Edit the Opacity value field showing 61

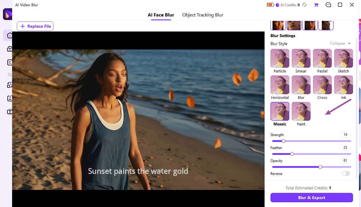click(345, 160)
